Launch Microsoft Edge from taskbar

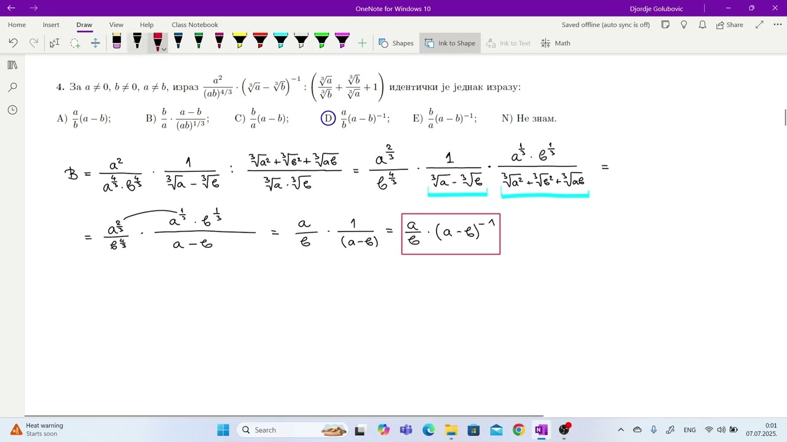(x=429, y=430)
